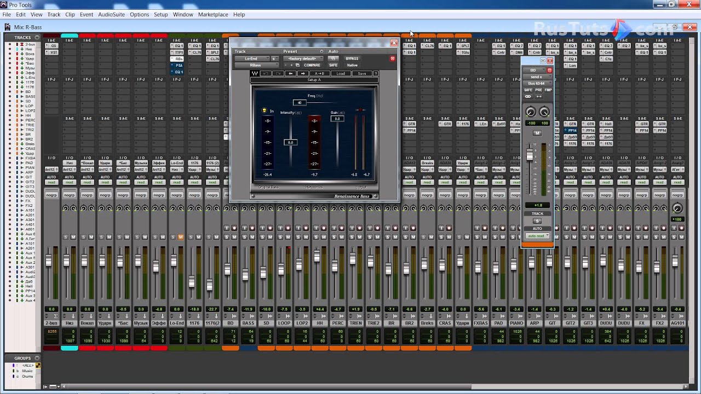Open the output window icon on the BD channel
701x394 pixels.
tap(234, 316)
